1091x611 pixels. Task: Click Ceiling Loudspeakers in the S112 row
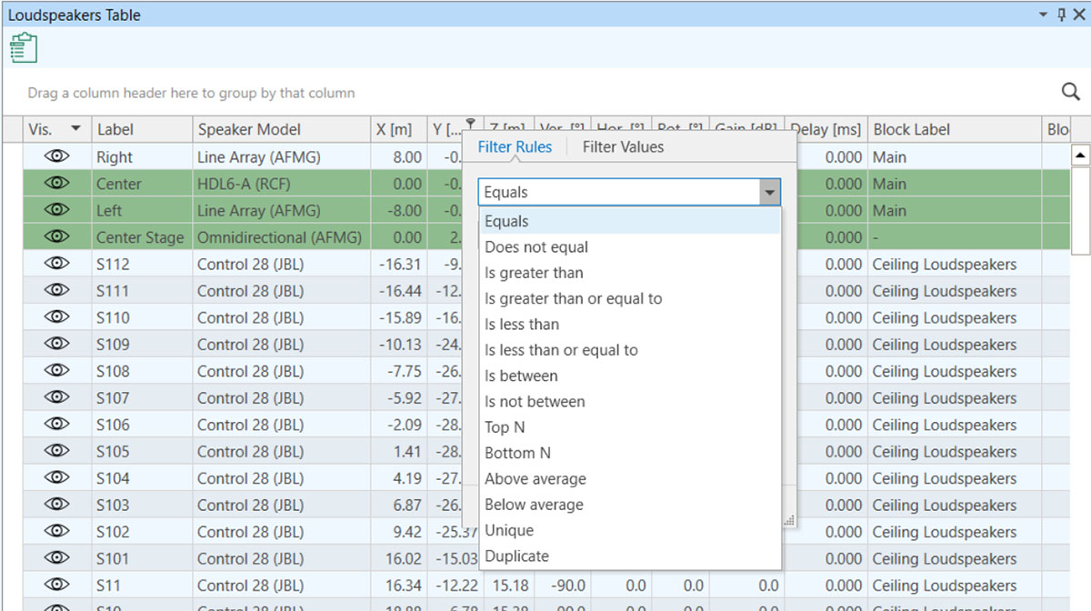tap(954, 265)
